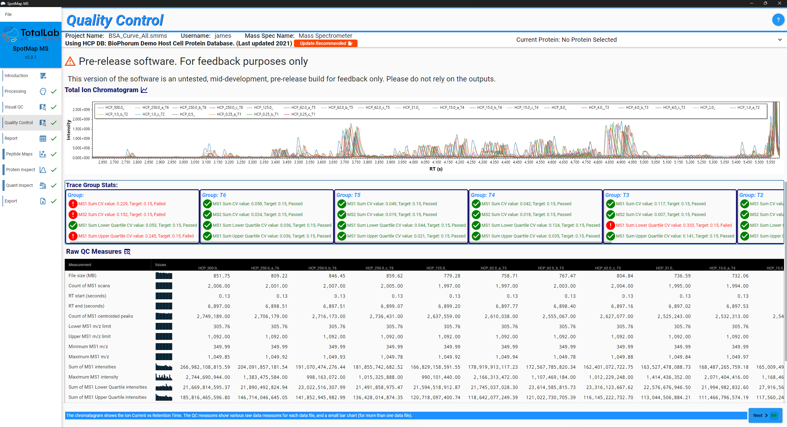
Task: Click the Group: T3 heading
Action: 617,195
